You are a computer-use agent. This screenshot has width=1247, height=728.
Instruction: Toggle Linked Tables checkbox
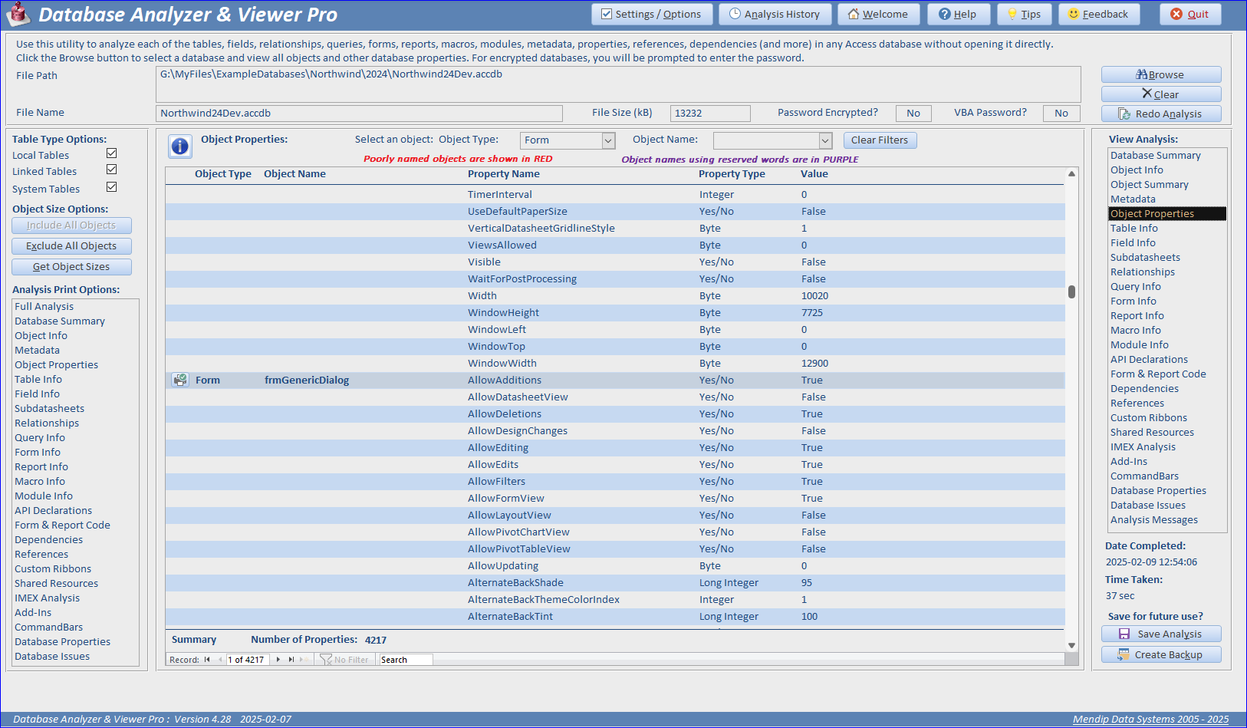point(111,170)
